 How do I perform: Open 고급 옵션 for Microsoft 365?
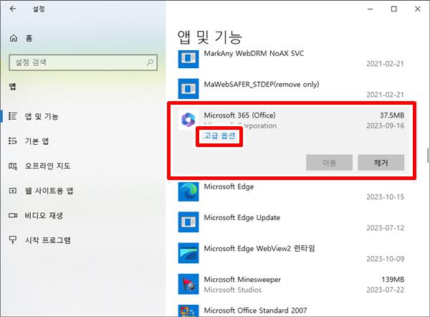[219, 136]
